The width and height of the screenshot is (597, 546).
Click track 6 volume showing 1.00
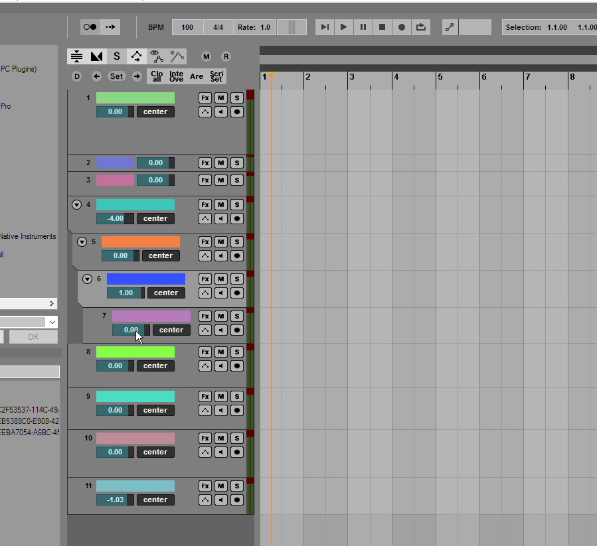[126, 293]
